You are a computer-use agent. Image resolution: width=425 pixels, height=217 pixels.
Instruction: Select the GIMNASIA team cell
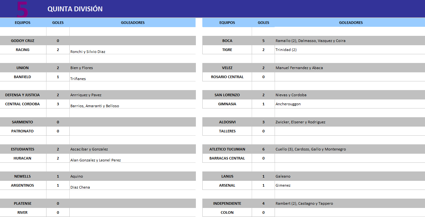click(x=227, y=104)
